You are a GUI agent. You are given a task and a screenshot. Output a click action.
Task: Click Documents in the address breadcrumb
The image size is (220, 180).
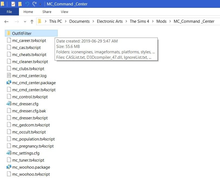pos(79,21)
